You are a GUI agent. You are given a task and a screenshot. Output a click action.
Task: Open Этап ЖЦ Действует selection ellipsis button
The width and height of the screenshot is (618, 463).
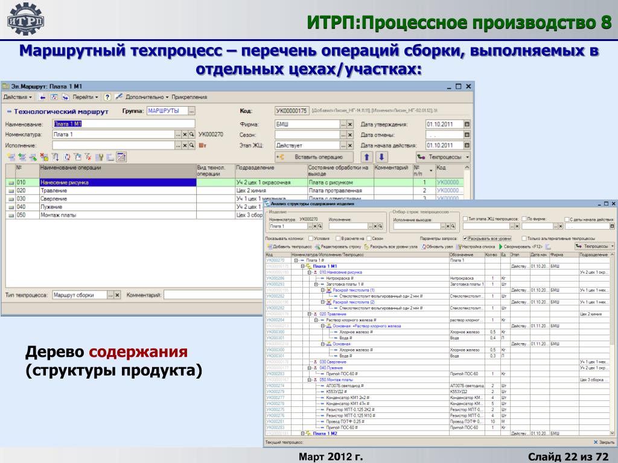click(343, 145)
